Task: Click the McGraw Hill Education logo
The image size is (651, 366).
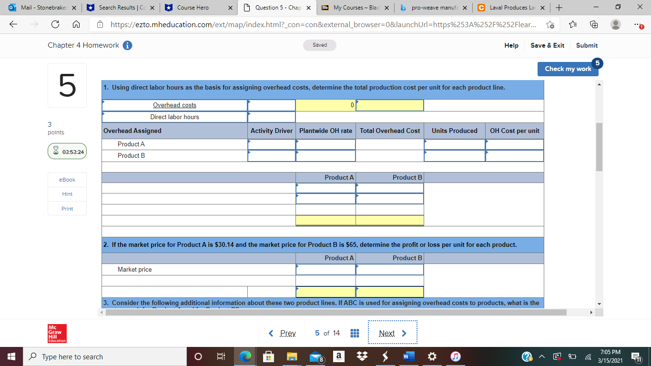Action: pyautogui.click(x=57, y=333)
